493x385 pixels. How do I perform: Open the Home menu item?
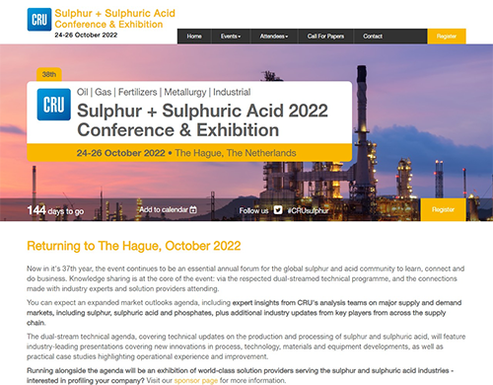point(194,37)
